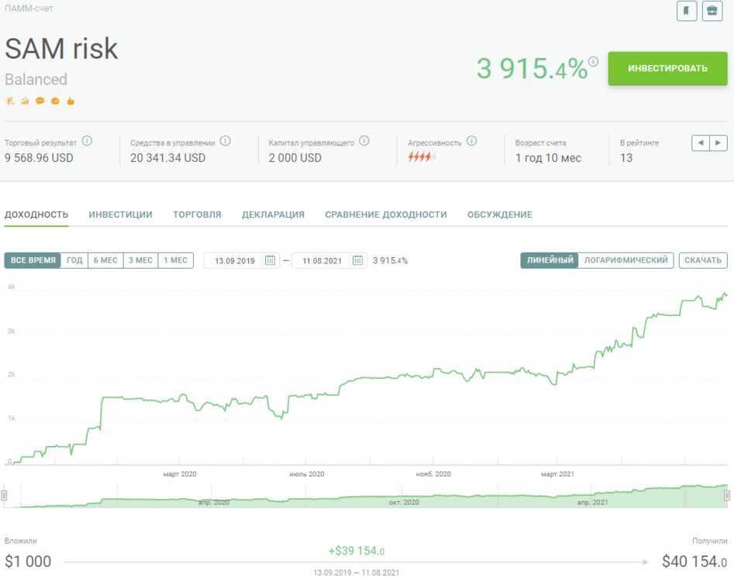Open the ДЕКЛАРАЦИЯ tab
The width and height of the screenshot is (734, 581).
point(273,215)
